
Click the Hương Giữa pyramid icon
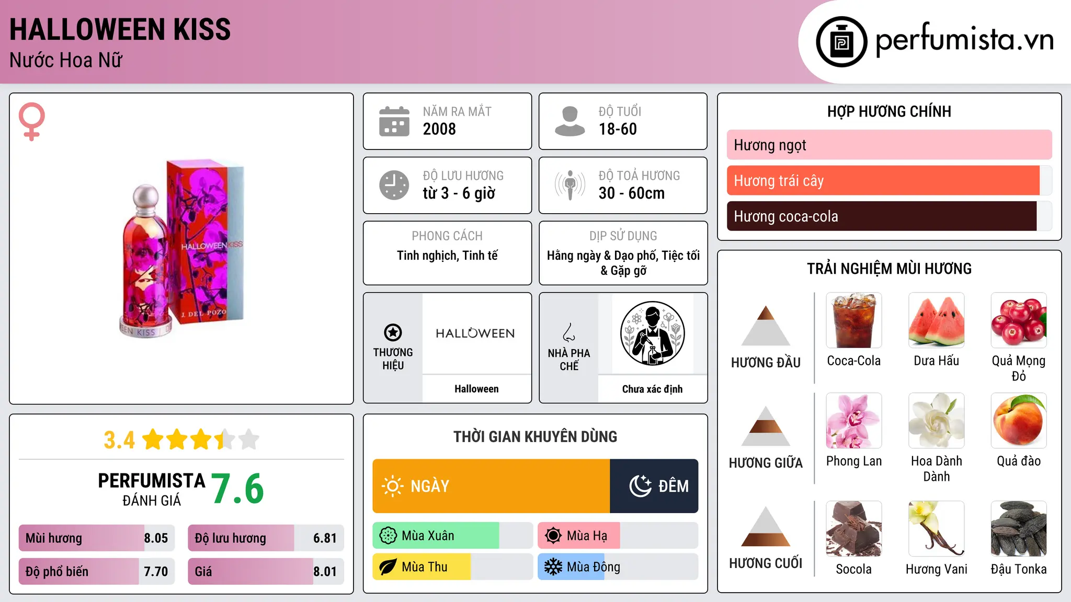click(x=766, y=426)
